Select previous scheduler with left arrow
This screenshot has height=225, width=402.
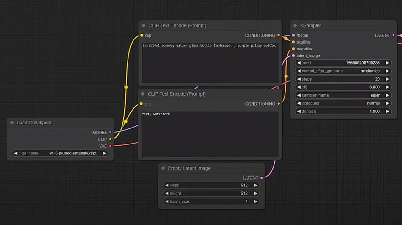click(299, 103)
